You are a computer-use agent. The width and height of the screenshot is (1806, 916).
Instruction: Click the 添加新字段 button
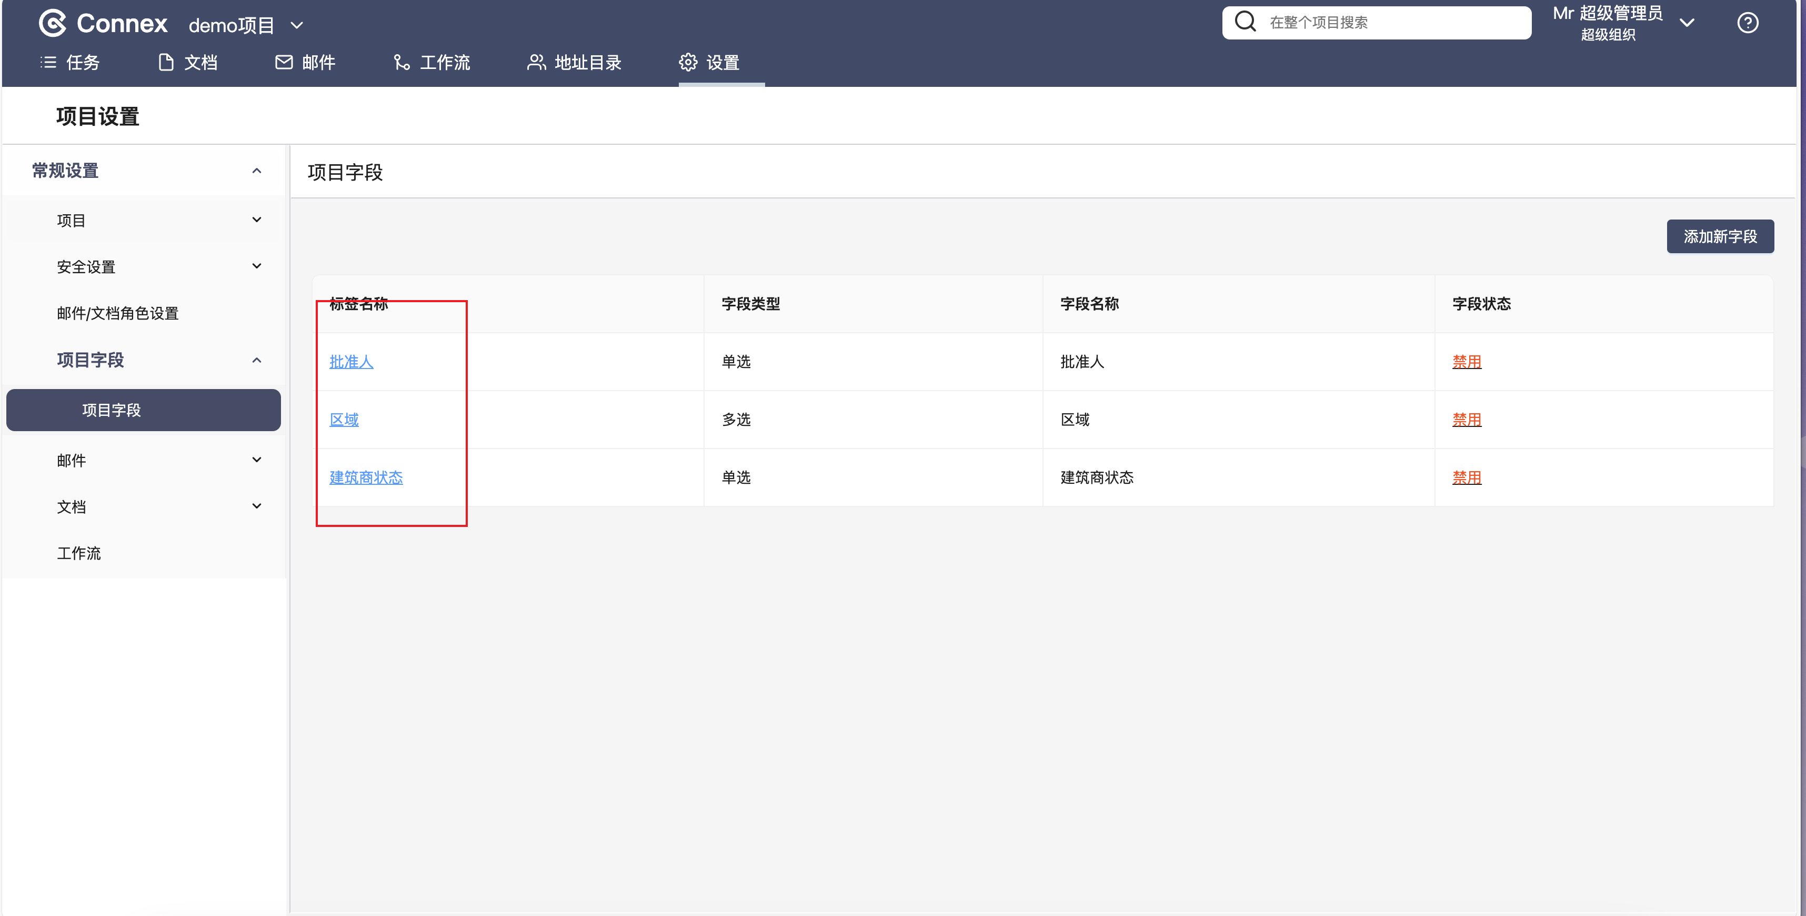[x=1720, y=236]
